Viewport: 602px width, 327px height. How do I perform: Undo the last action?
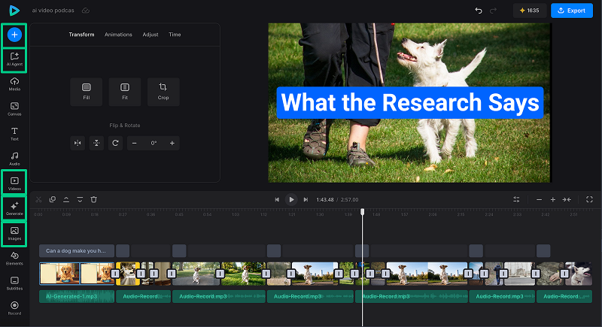(479, 11)
